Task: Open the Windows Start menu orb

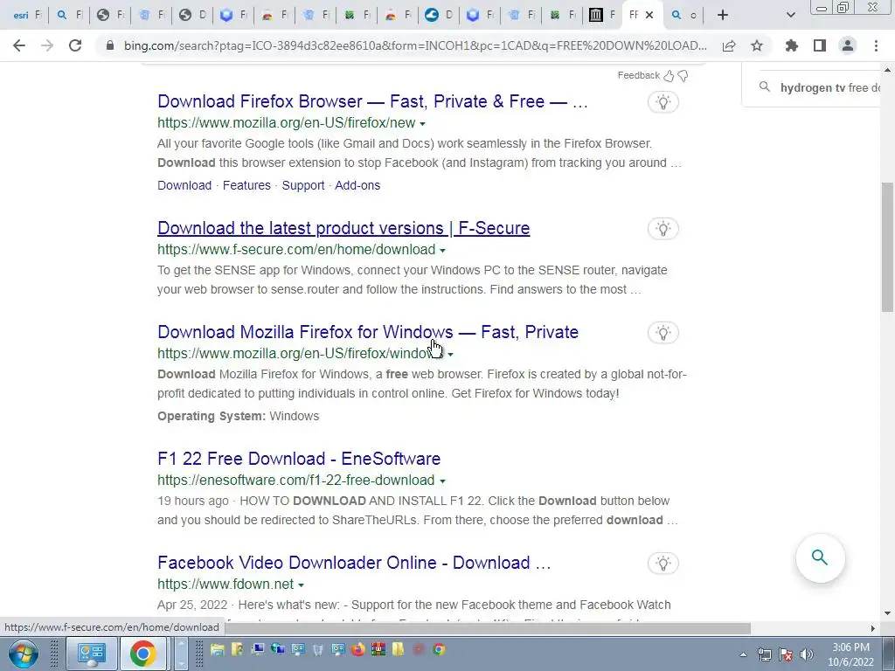Action: tap(23, 654)
